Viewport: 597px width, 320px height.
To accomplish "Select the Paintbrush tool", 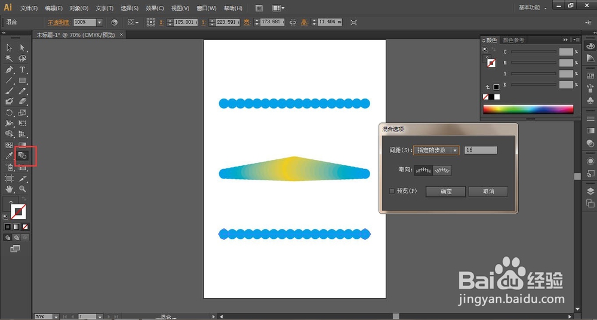I will click(x=9, y=91).
